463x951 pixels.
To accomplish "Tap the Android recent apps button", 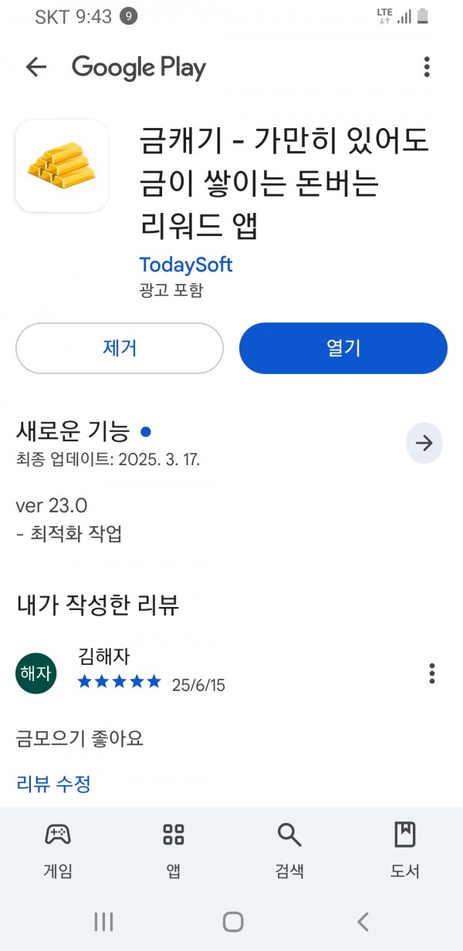I will tap(103, 921).
